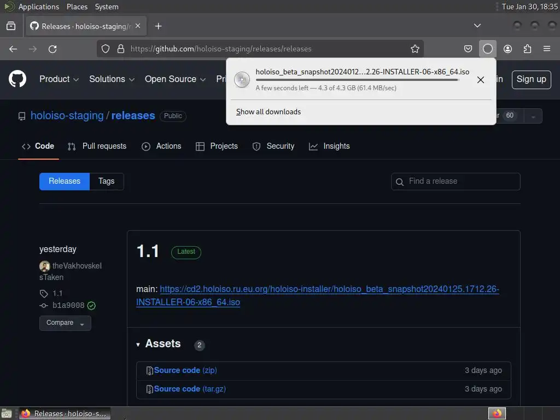Click the Find a release search field

point(456,182)
